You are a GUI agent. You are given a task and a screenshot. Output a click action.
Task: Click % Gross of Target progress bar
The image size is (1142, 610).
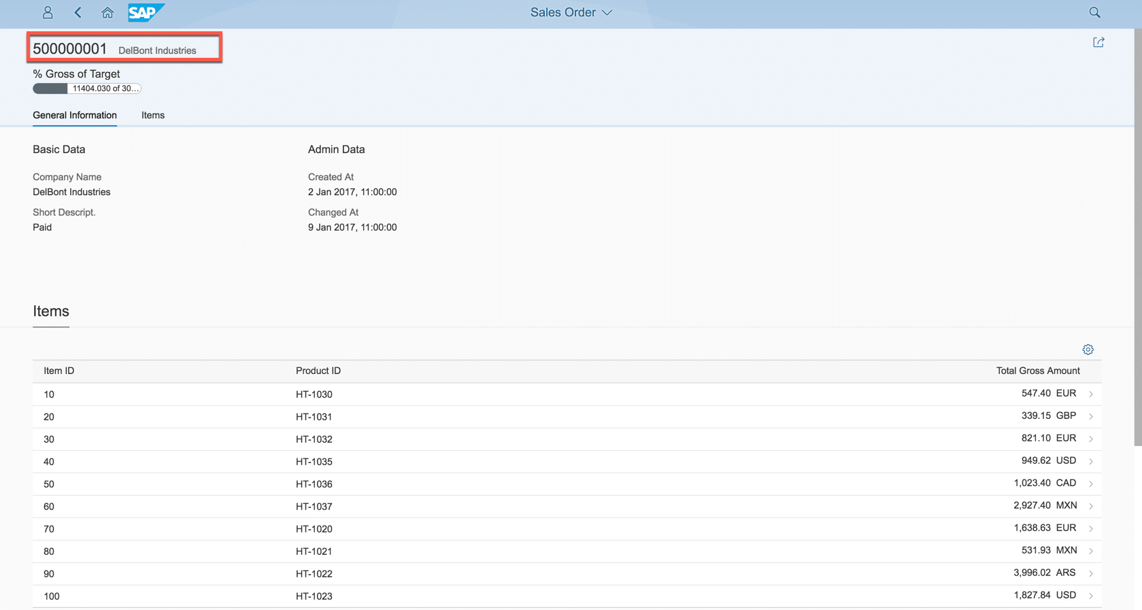[x=86, y=88]
